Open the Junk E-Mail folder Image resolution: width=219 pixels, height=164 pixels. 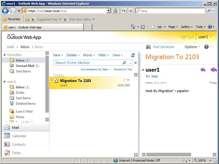[21, 111]
